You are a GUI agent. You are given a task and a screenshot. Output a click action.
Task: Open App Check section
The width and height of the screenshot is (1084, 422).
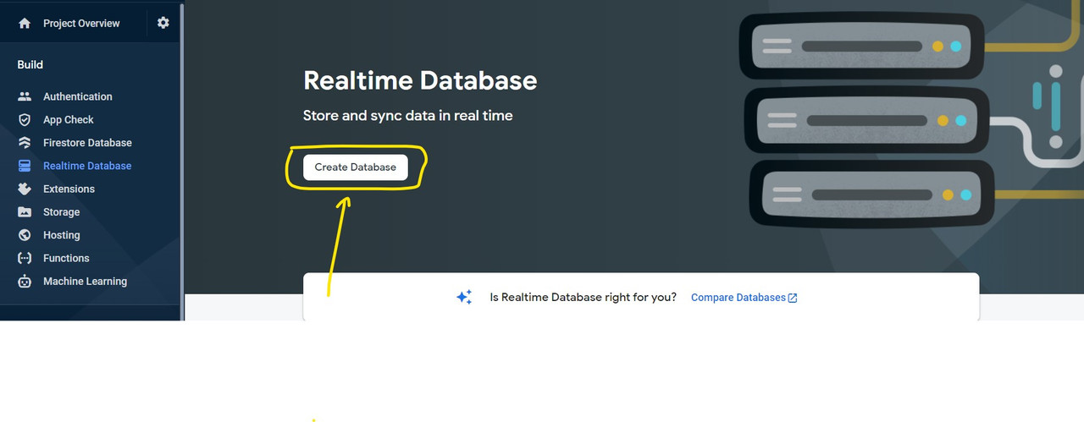point(69,120)
